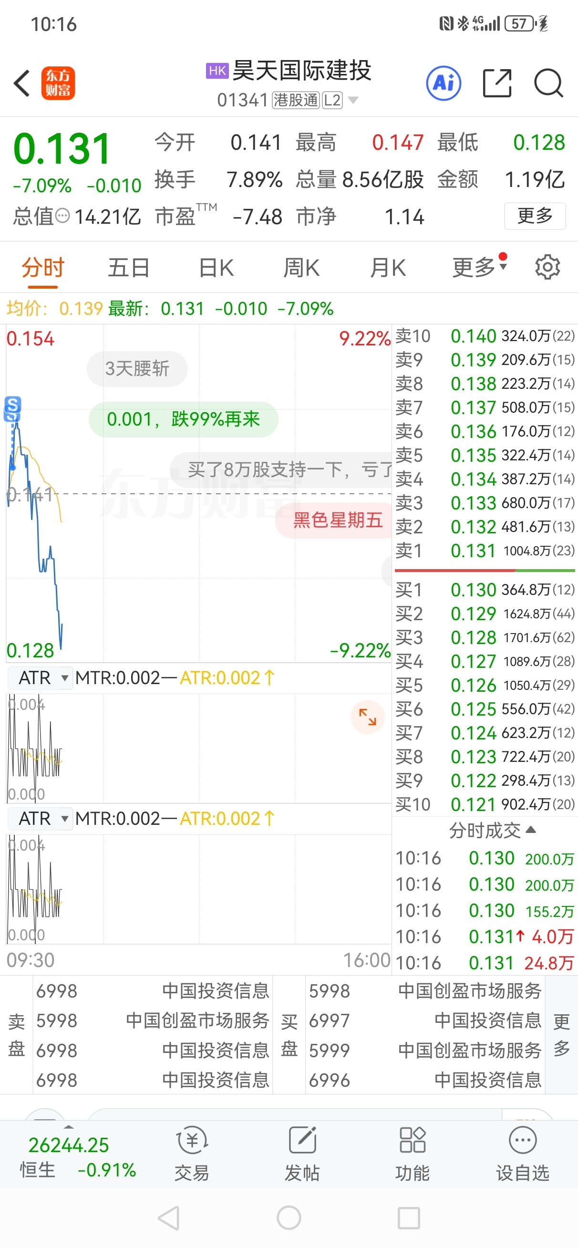
Task: Tap the 市盈TTM -7.48 value
Action: 257,217
